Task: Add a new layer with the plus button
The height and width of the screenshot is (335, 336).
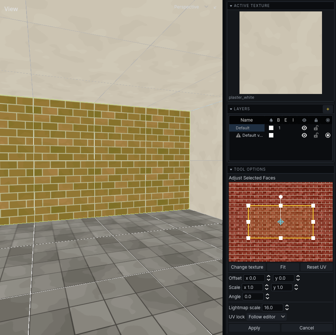Action: point(328,109)
